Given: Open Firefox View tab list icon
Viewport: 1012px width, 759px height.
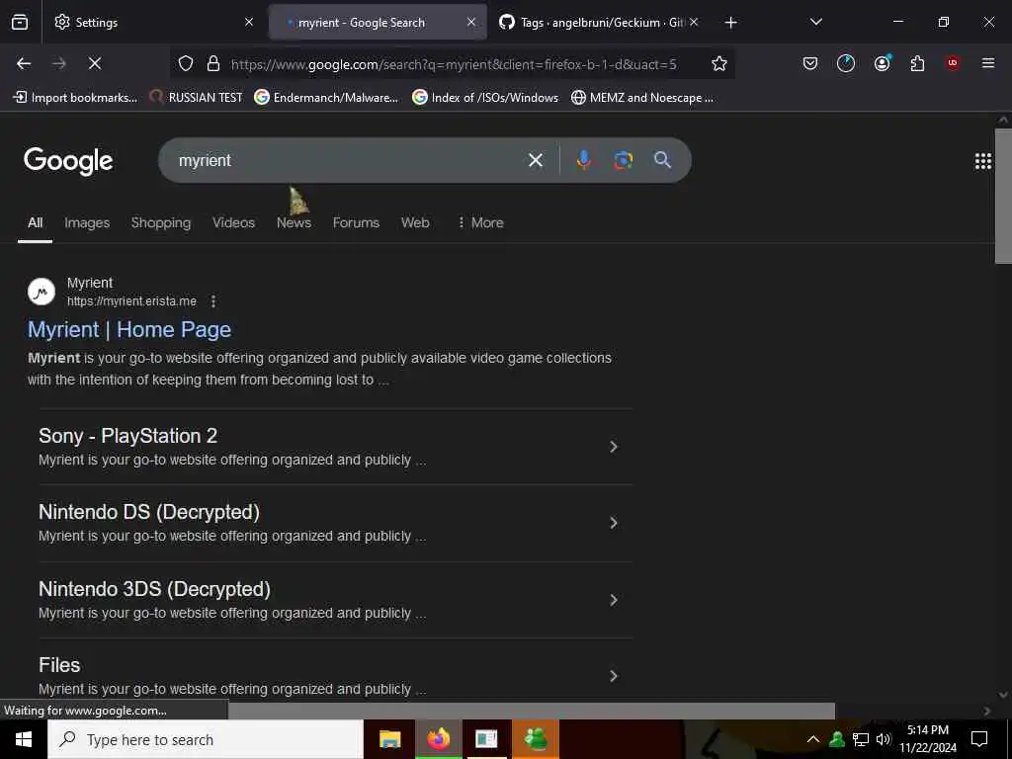Looking at the screenshot, I should [20, 22].
